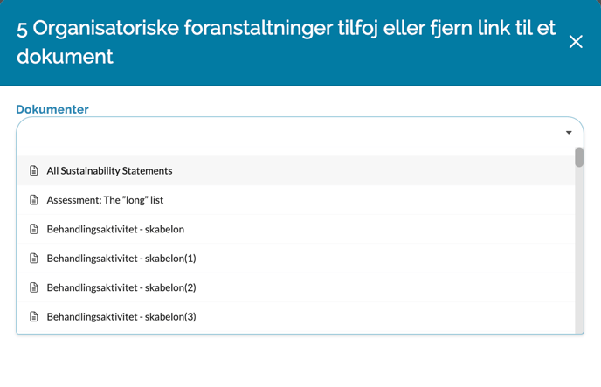The height and width of the screenshot is (387, 601).
Task: Select Behandlingsaktivitet - skabelon(3) entry
Action: 121,316
